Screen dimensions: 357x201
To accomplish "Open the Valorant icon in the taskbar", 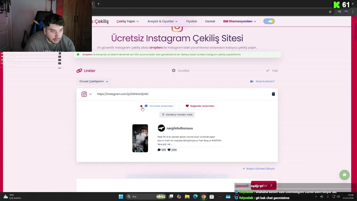I will (x=220, y=197).
